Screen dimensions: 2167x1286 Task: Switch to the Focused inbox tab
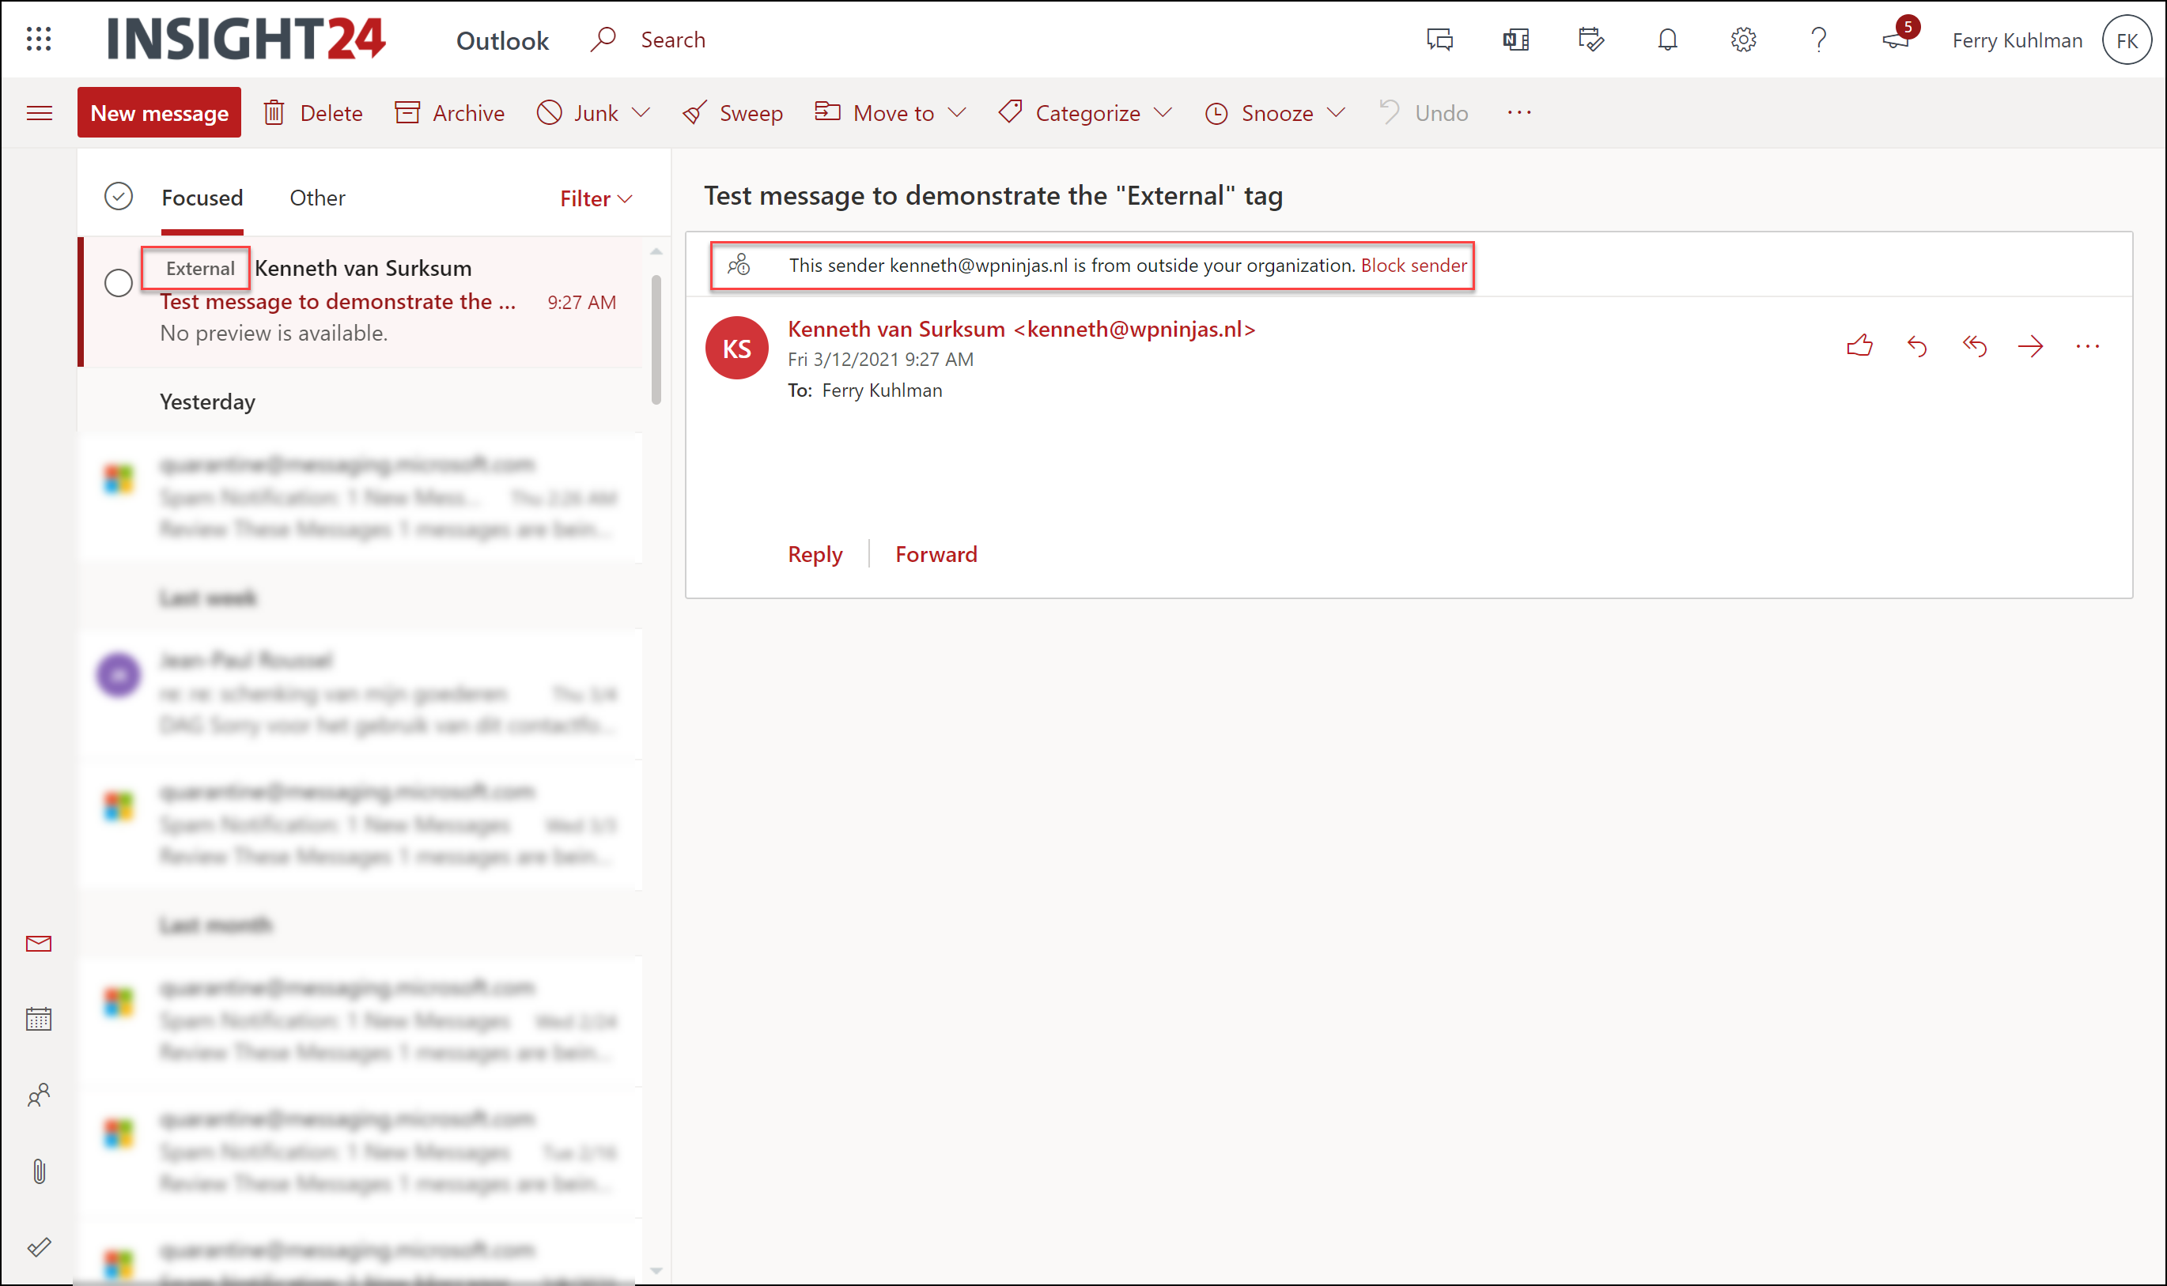(202, 198)
